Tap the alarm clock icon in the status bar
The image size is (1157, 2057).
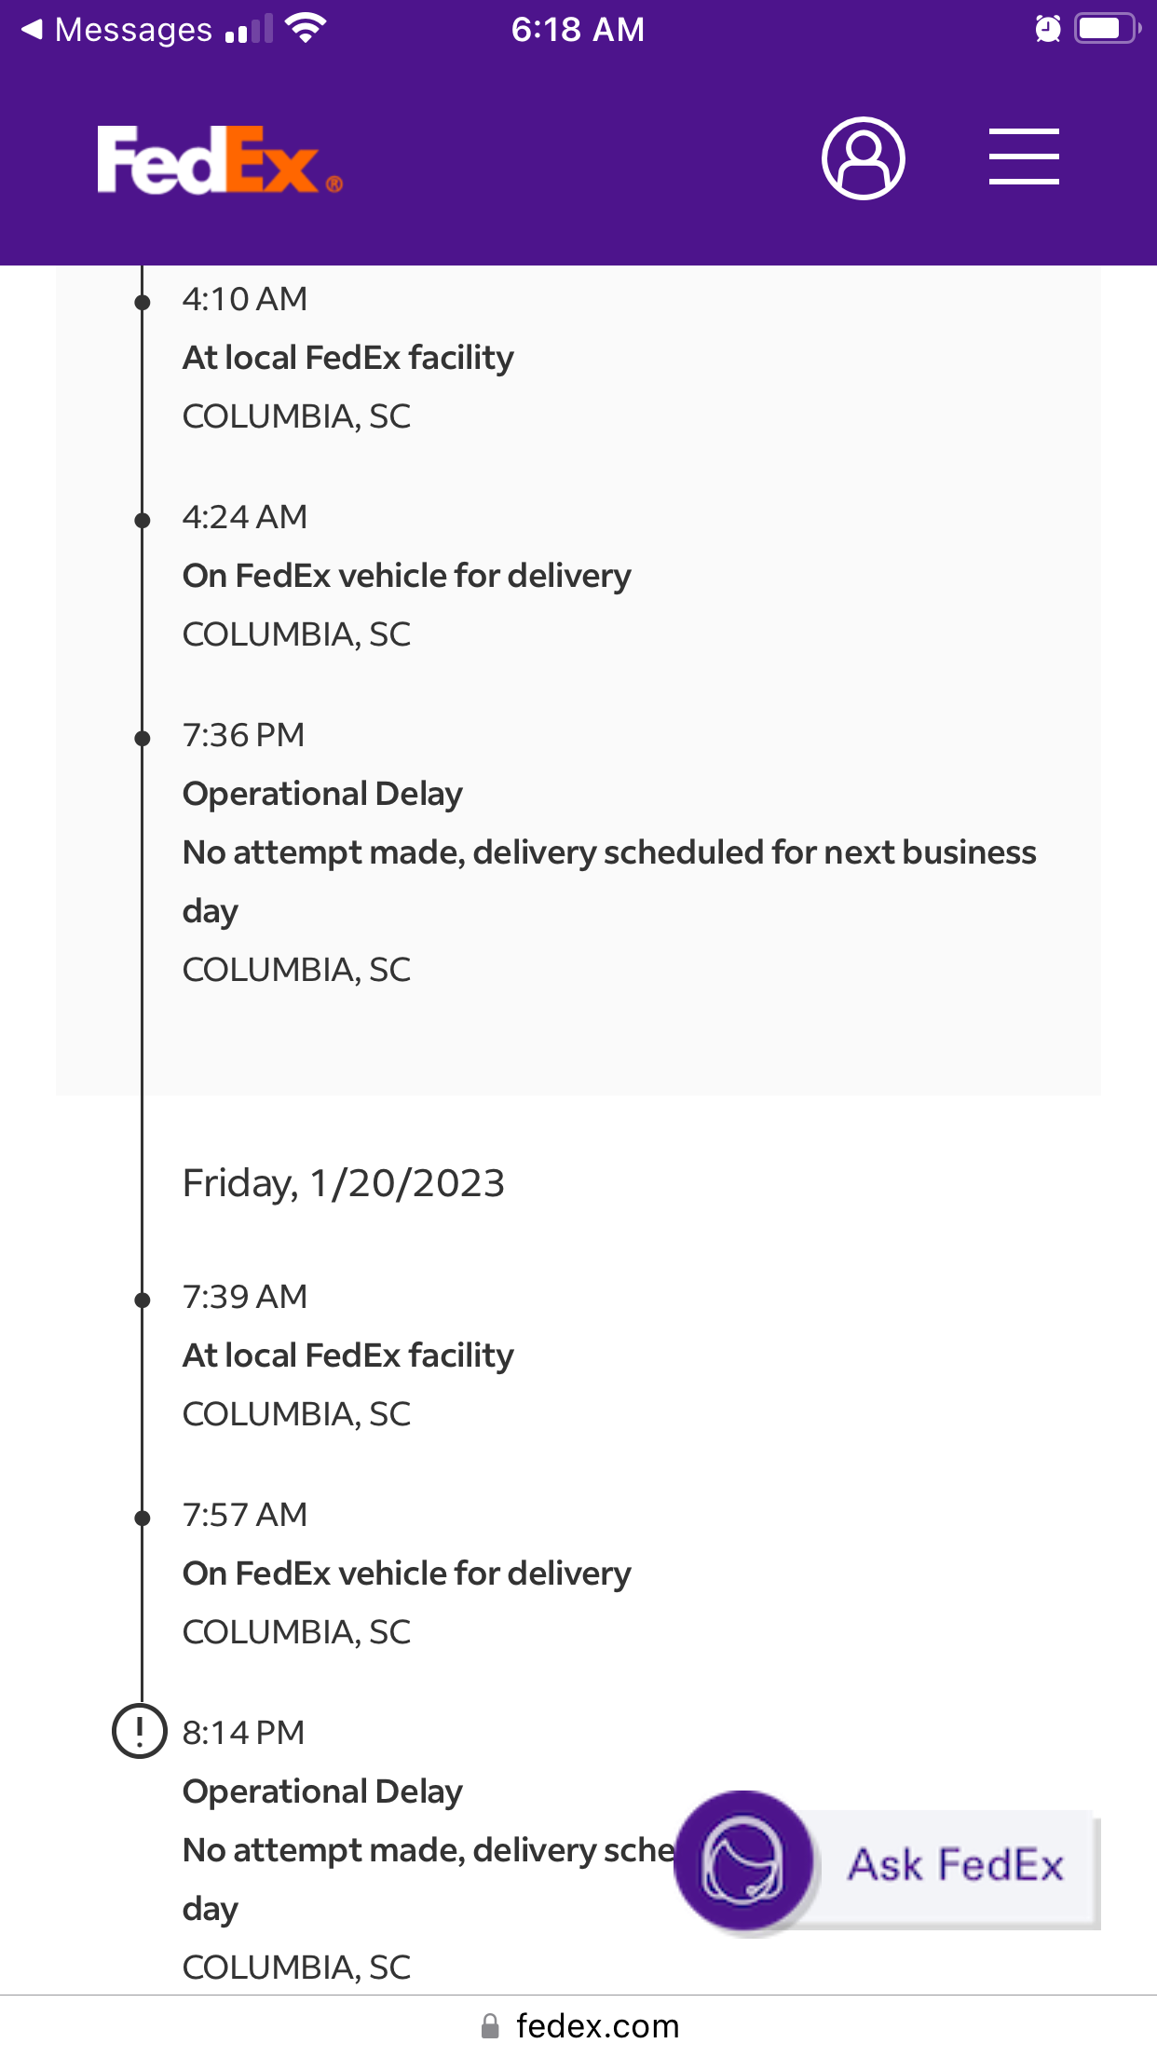point(1047,30)
